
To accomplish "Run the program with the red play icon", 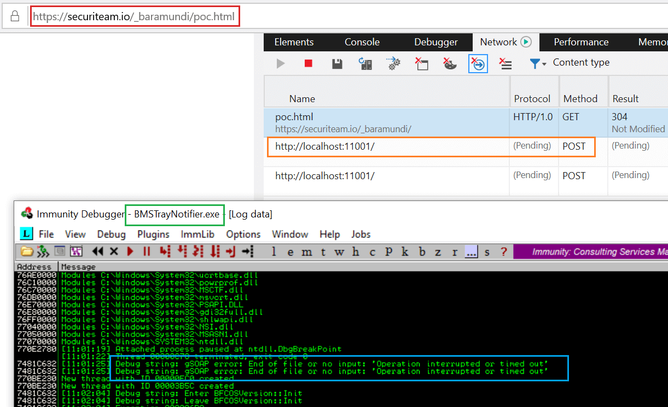I will (x=130, y=251).
